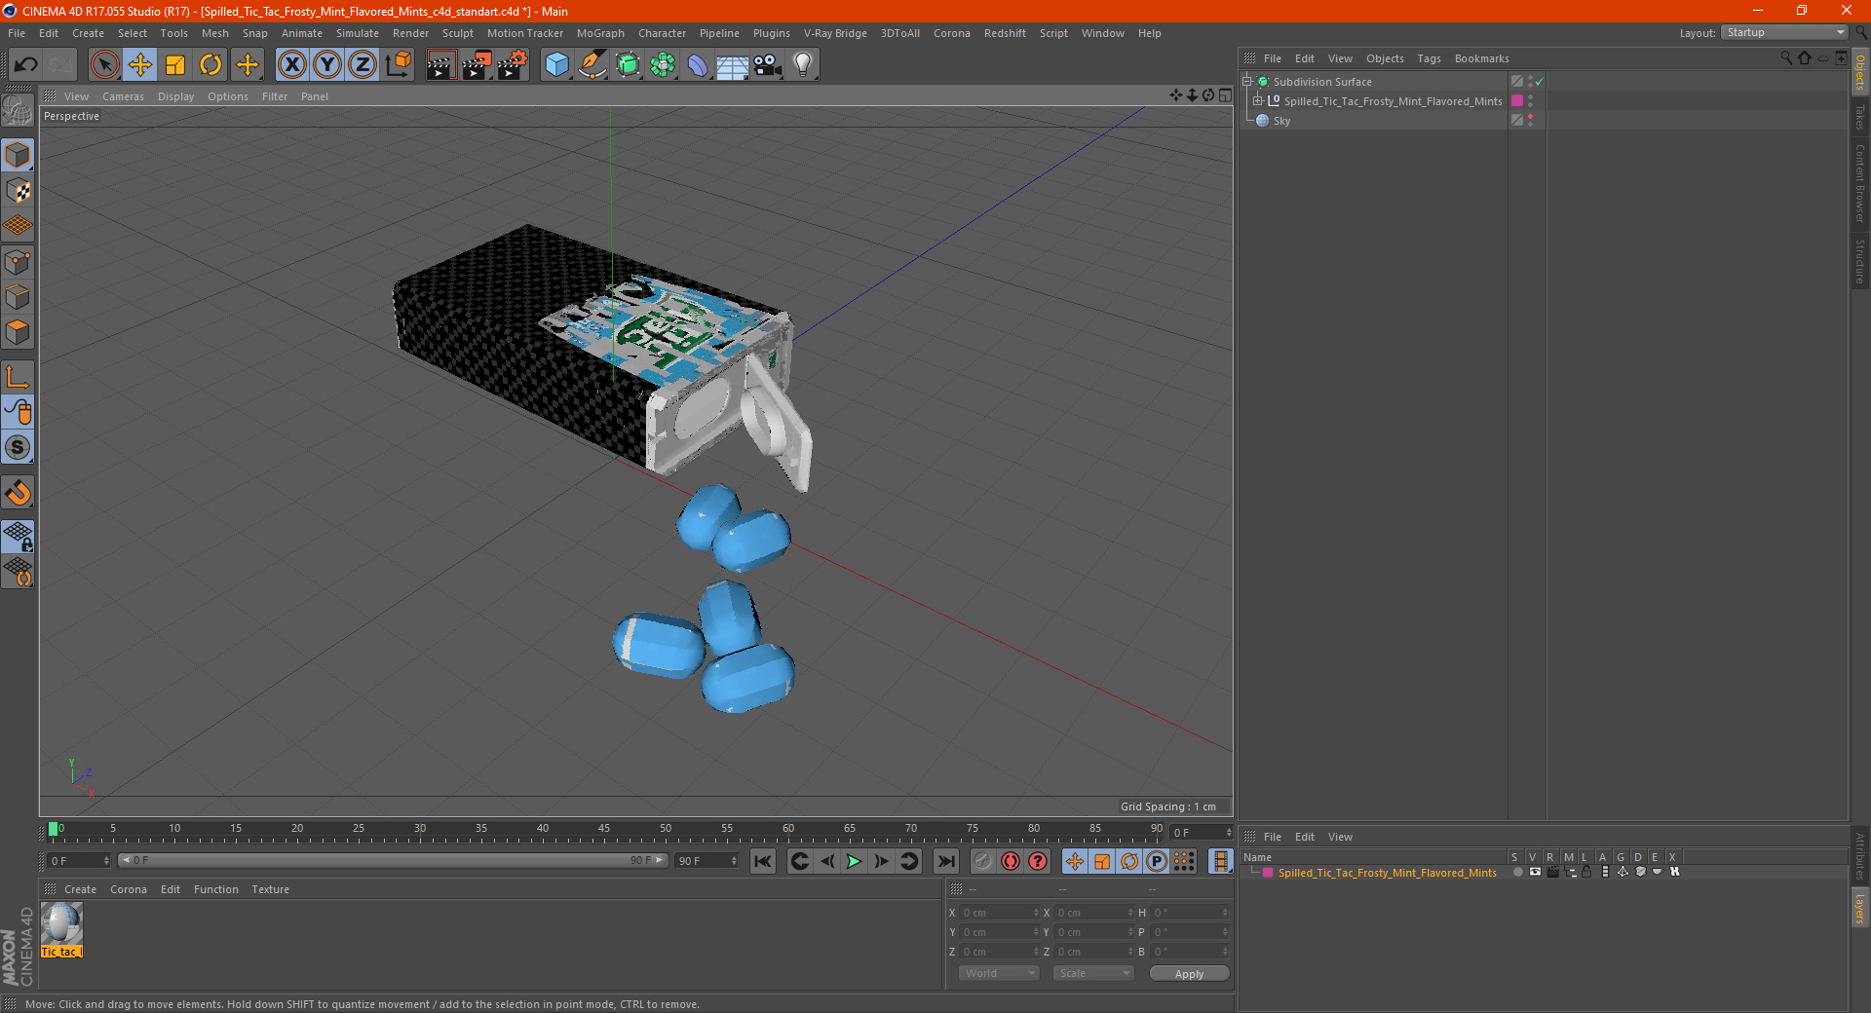Open the Layout Startup dropdown

click(1784, 32)
